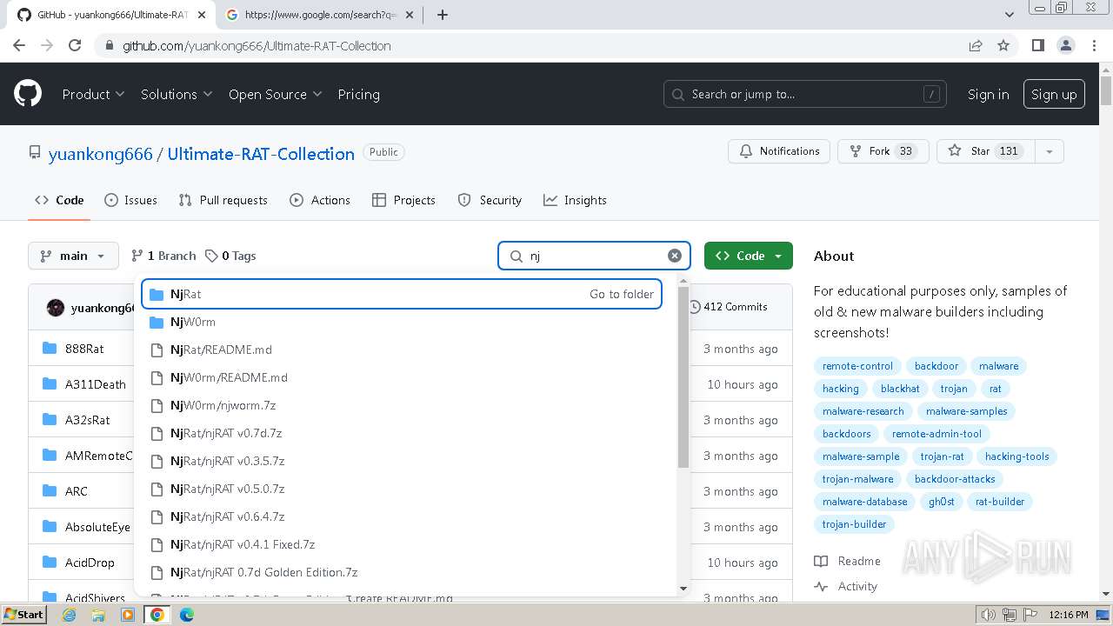
Task: View 412 Commits history
Action: (728, 307)
